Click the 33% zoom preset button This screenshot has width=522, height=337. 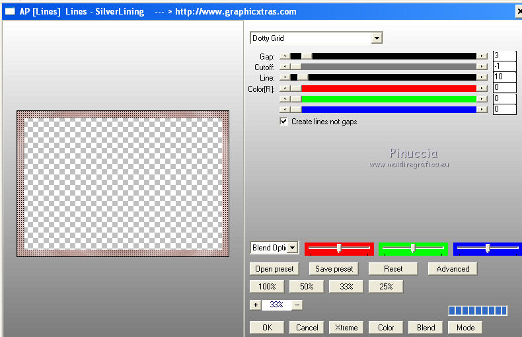click(346, 286)
